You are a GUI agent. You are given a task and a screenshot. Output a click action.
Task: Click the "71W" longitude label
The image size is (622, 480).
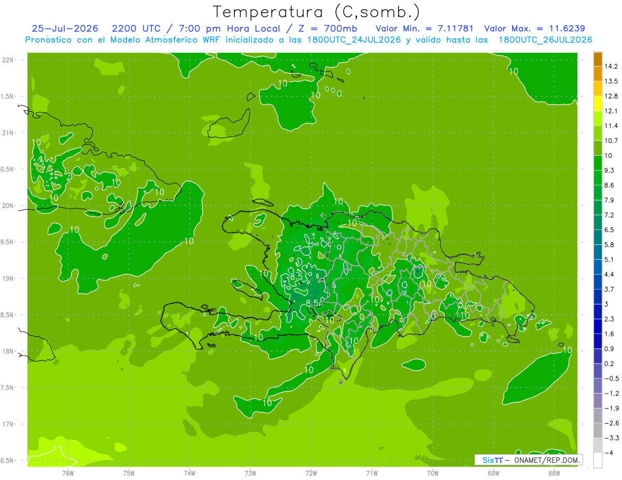coord(372,473)
